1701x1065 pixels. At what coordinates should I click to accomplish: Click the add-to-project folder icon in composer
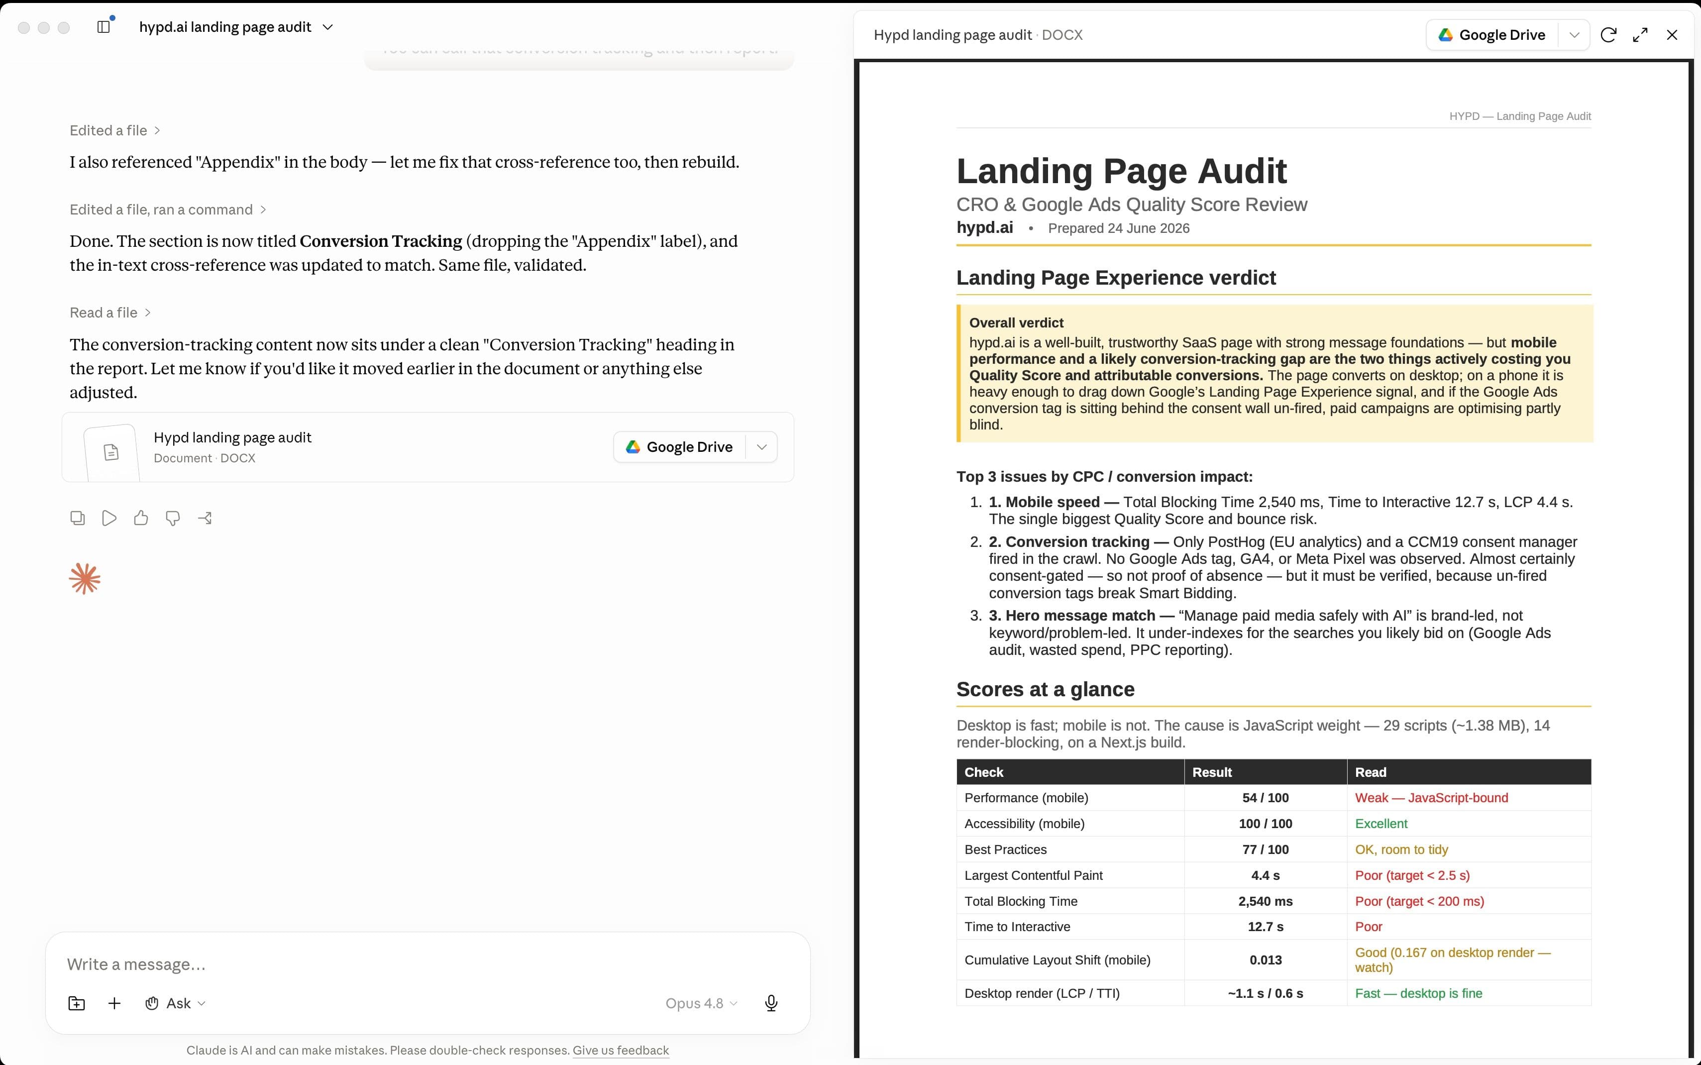click(77, 1003)
